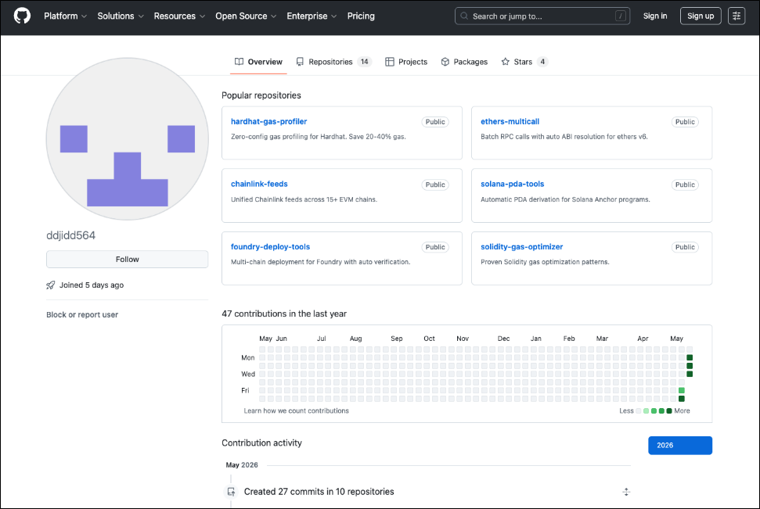Click the Sign up button

701,16
